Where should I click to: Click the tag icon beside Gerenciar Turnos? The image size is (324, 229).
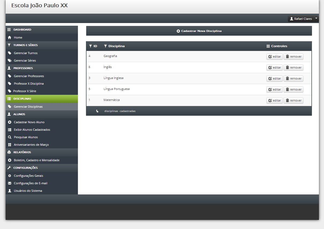click(10, 53)
